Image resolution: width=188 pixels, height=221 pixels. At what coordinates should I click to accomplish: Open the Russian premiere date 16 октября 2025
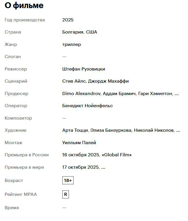point(81,155)
